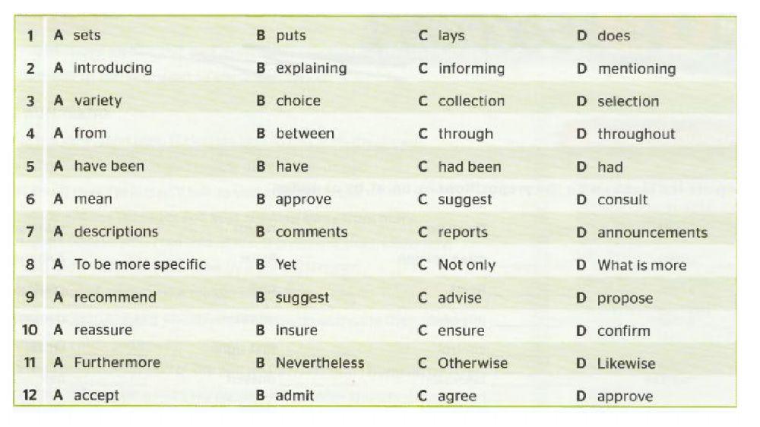
Task: Pick option B 'comments' in question 7
Action: click(x=311, y=232)
